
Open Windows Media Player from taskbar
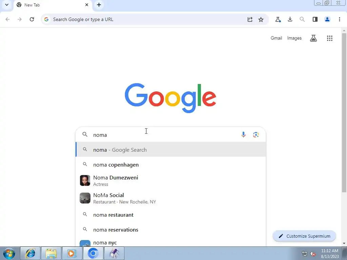pyautogui.click(x=72, y=253)
